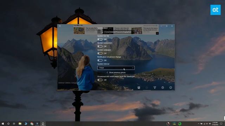
Task: Minimize the wallpaper app window
Action: [161, 26]
